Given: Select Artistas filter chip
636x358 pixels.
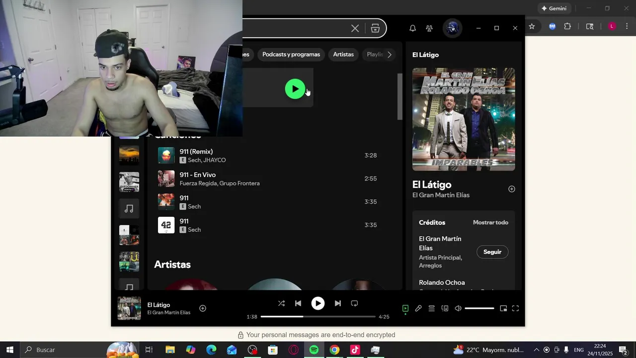Looking at the screenshot, I should [x=343, y=54].
